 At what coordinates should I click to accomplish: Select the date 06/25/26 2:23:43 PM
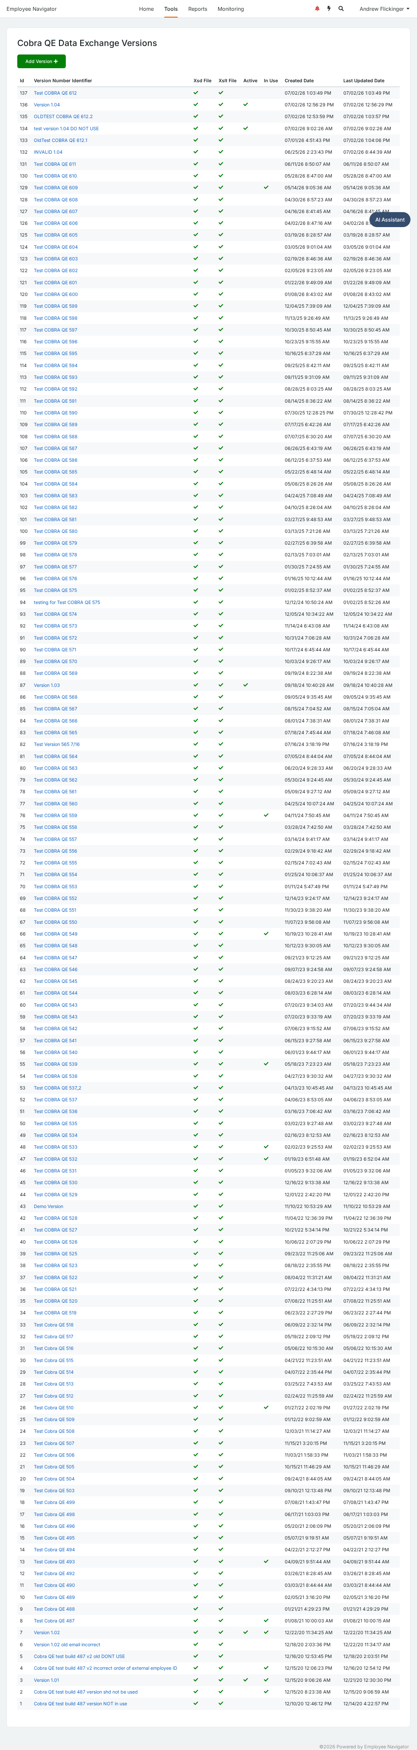click(x=308, y=152)
